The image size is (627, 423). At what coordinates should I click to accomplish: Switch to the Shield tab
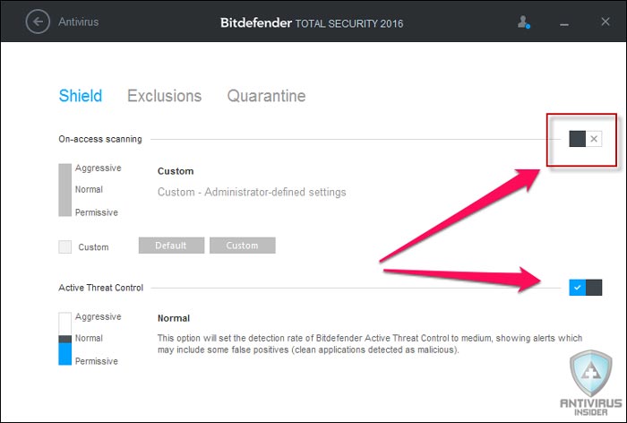[81, 96]
